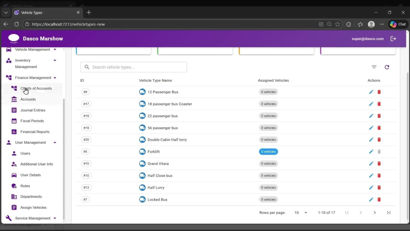Log out using the exit icon
Screen dimensions: 410x231
[x=393, y=39]
